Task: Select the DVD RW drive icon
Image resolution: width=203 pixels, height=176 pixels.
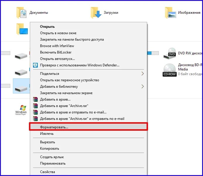Action: pos(170,54)
